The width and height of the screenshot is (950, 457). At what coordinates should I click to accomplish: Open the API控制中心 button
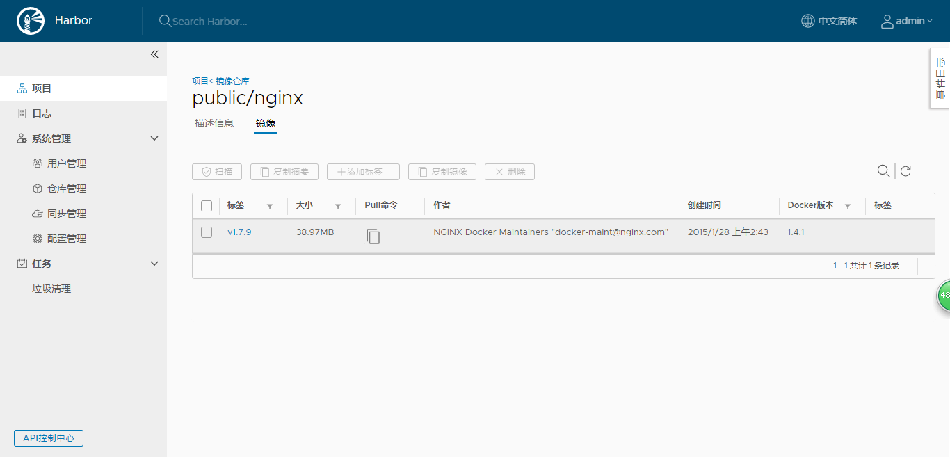pyautogui.click(x=49, y=438)
